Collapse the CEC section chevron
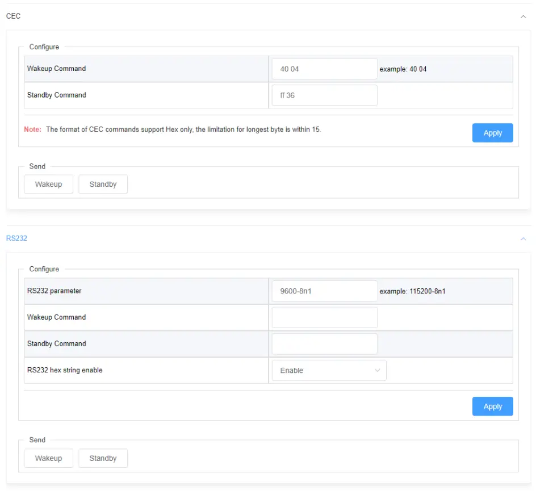 523,16
